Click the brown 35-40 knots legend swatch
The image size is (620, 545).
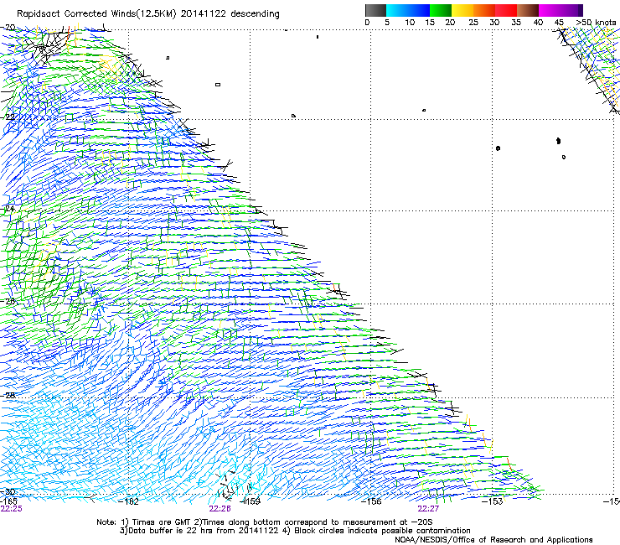point(528,10)
